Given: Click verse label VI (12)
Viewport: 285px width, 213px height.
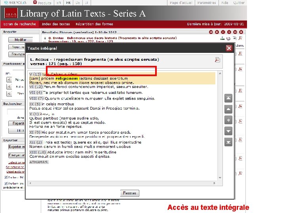Looking at the screenshot, I should (36, 87).
